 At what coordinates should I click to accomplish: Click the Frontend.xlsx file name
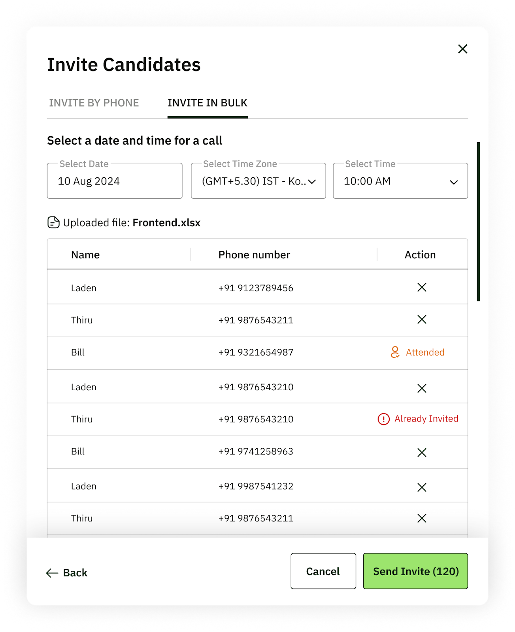pyautogui.click(x=166, y=223)
